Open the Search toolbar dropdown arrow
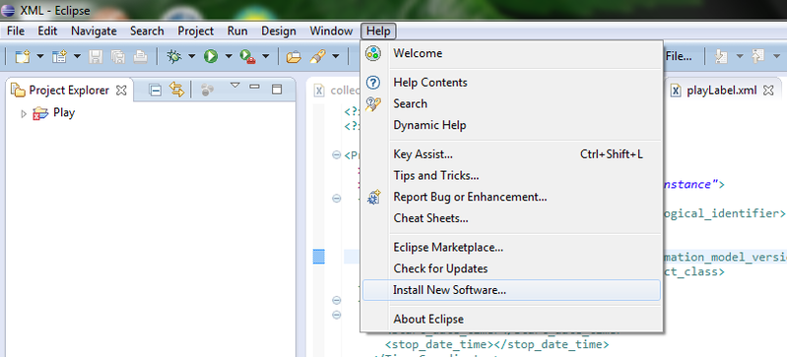The width and height of the screenshot is (787, 357). point(335,57)
